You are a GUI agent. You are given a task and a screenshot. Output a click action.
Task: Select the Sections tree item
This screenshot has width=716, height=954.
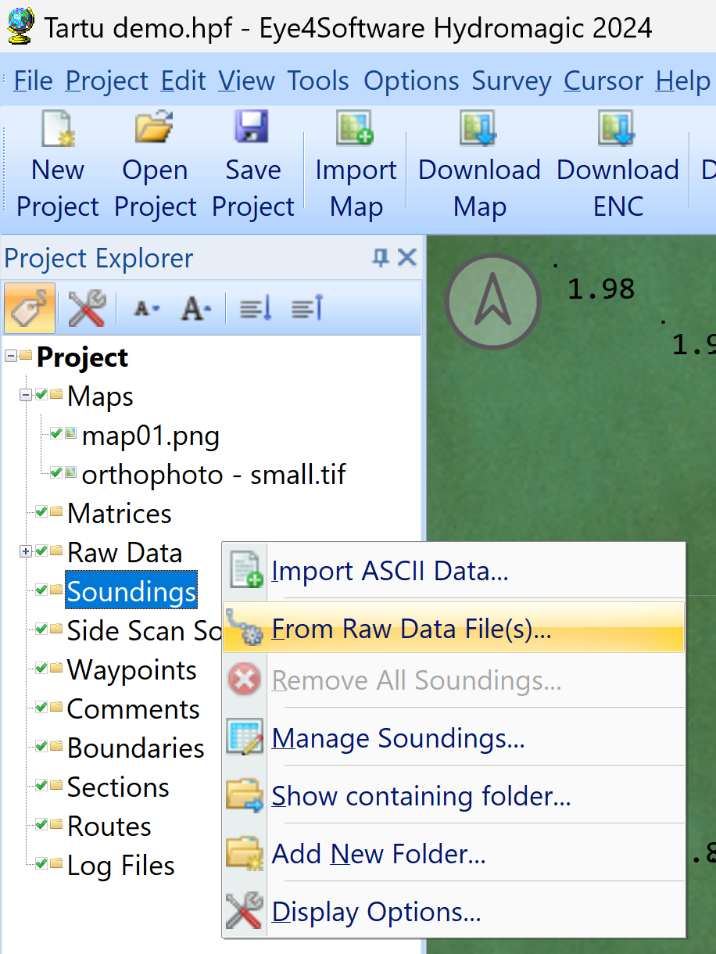point(118,787)
